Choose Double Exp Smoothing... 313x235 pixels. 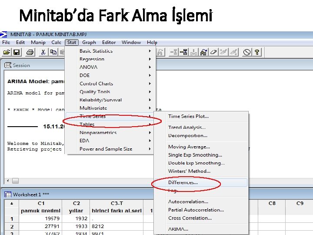201,163
